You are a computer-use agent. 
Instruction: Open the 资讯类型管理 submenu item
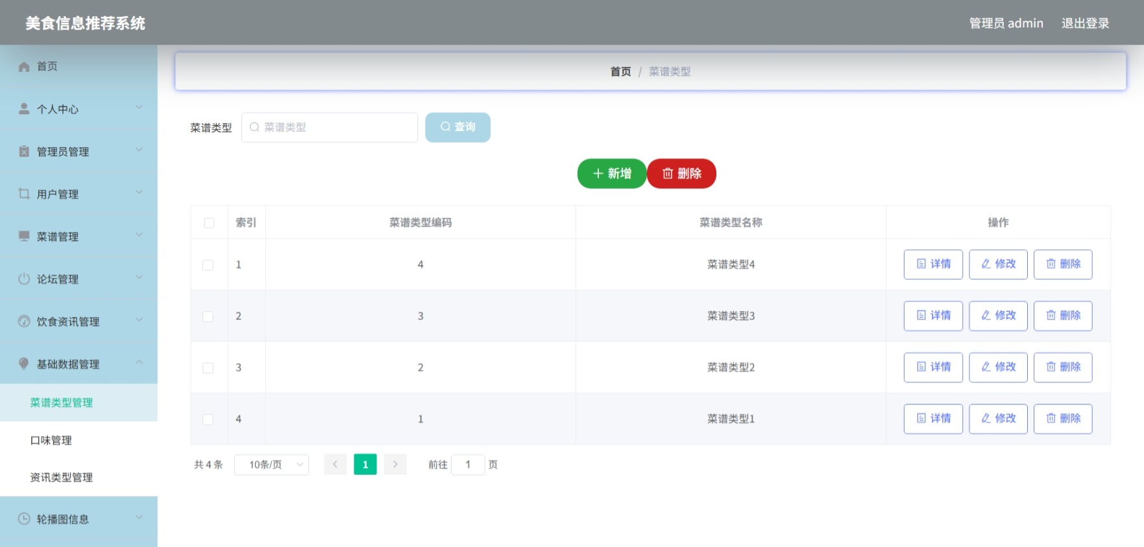[79, 478]
